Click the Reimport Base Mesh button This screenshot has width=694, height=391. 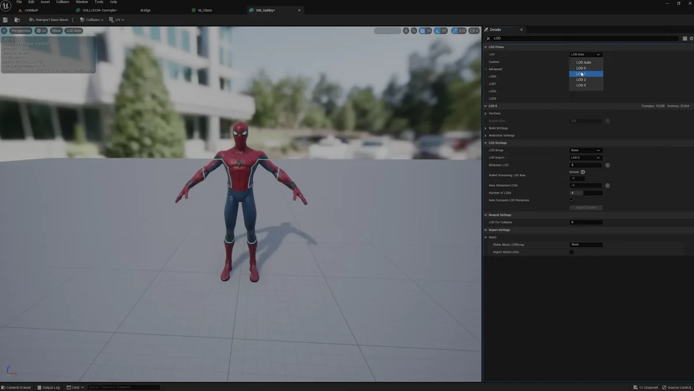49,20
